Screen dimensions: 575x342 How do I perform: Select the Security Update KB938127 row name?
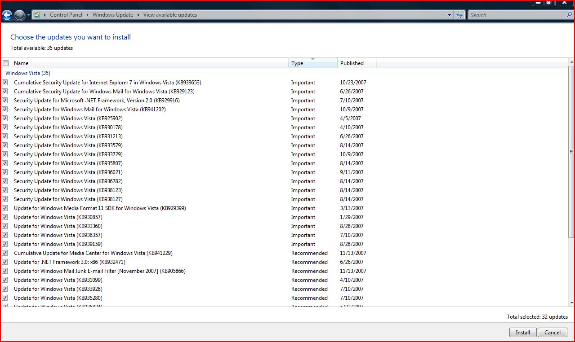(x=68, y=199)
